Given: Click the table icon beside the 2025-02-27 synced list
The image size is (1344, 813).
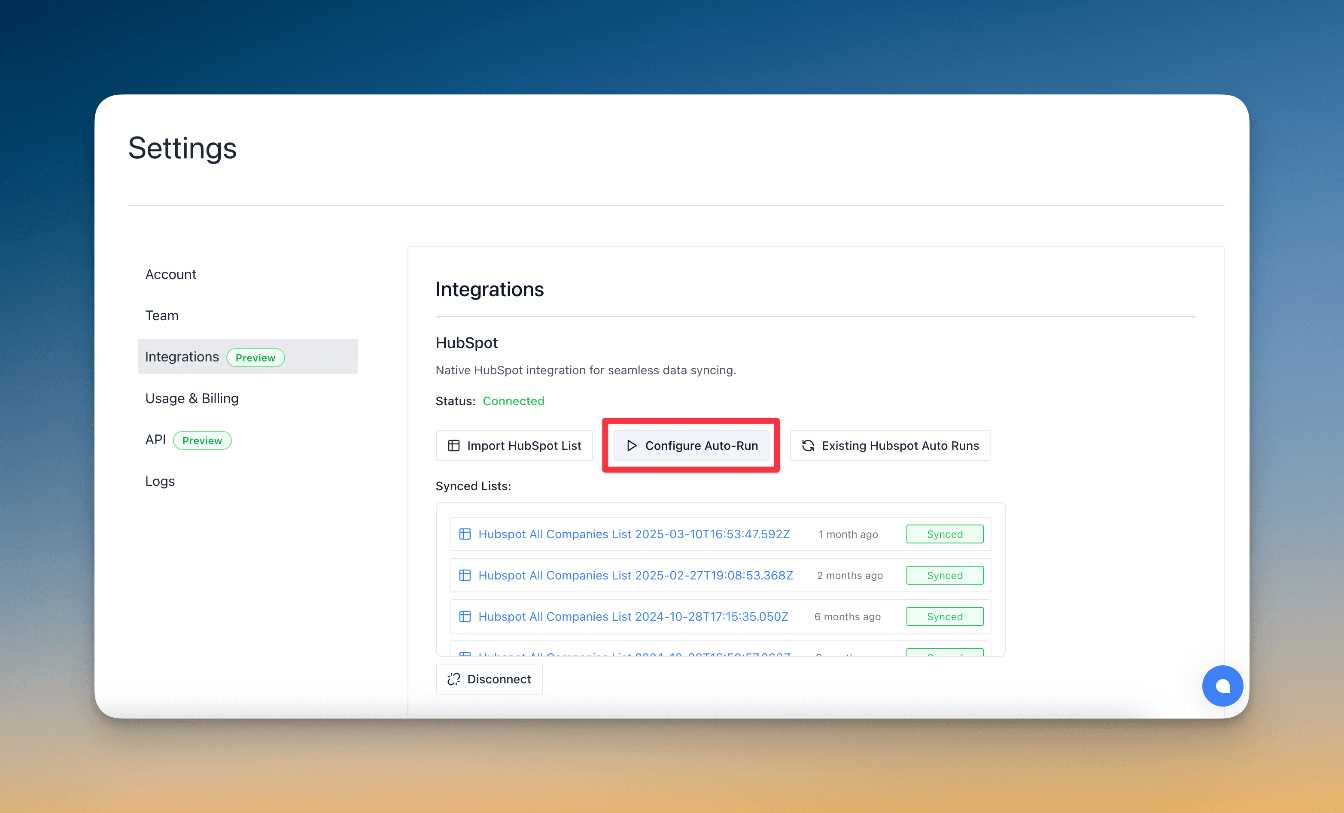Looking at the screenshot, I should (x=465, y=575).
